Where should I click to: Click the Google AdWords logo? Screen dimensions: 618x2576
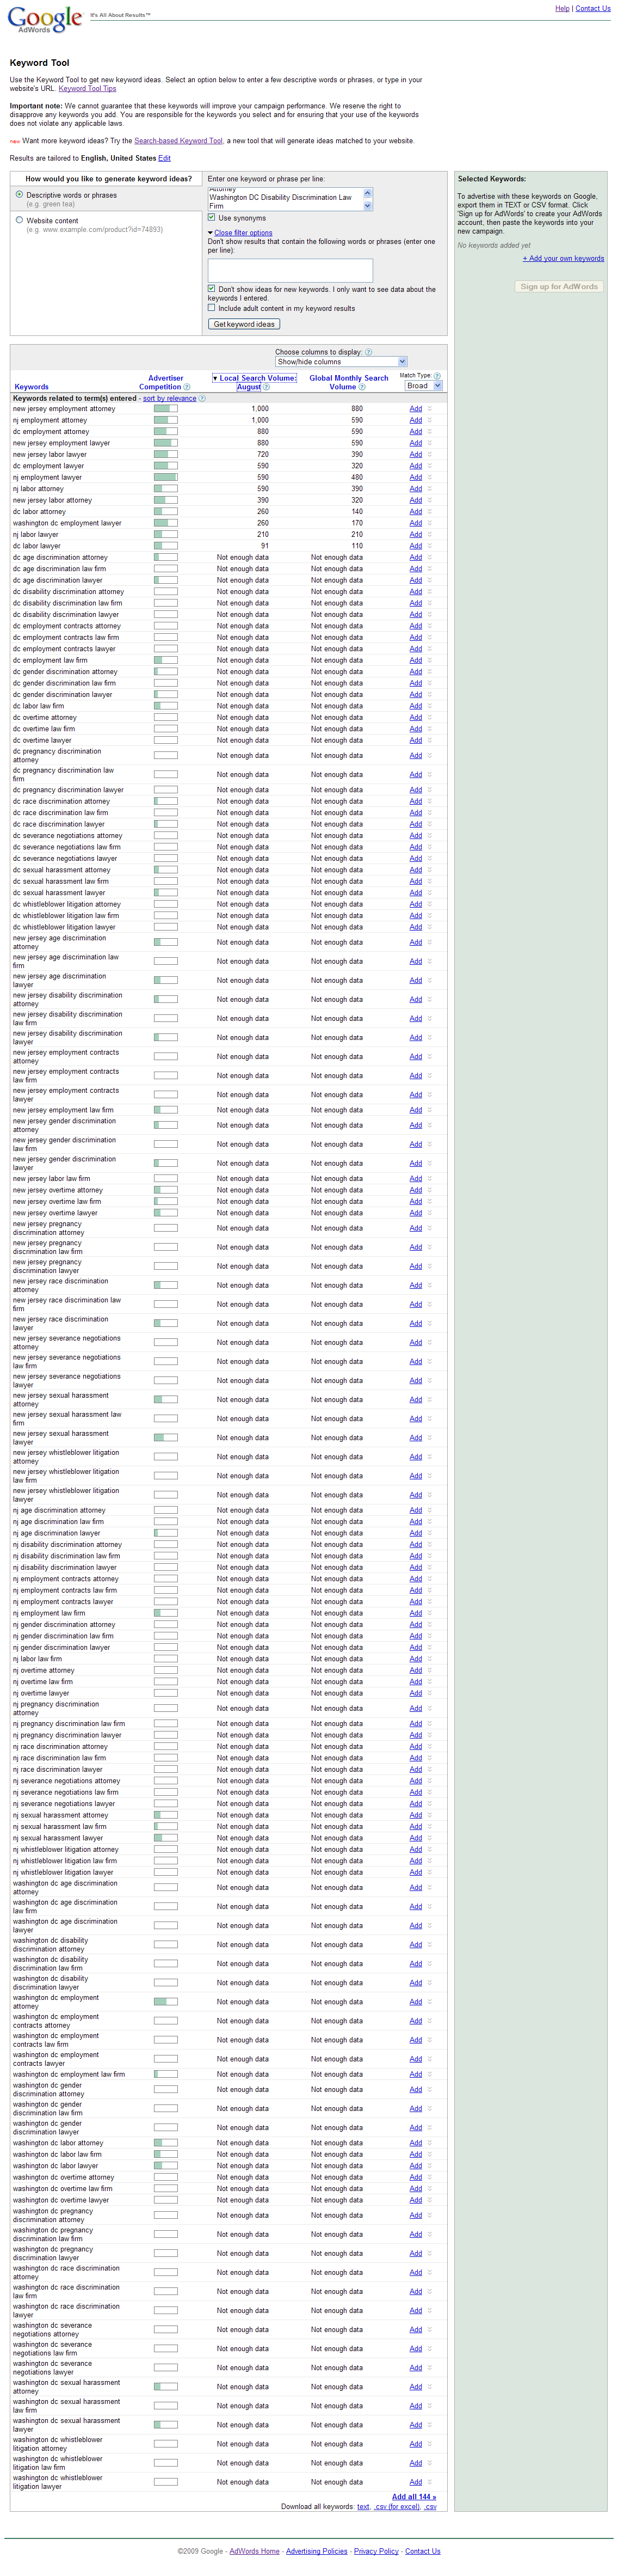point(45,19)
